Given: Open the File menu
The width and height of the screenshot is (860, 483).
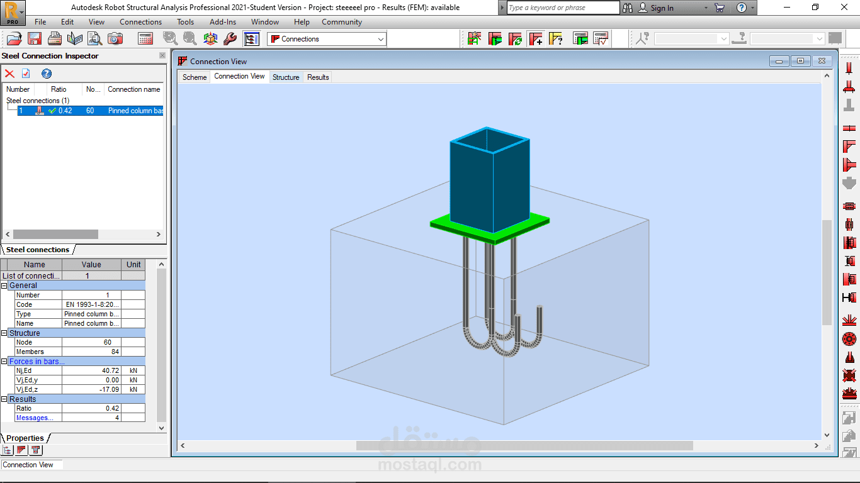Looking at the screenshot, I should click(40, 22).
